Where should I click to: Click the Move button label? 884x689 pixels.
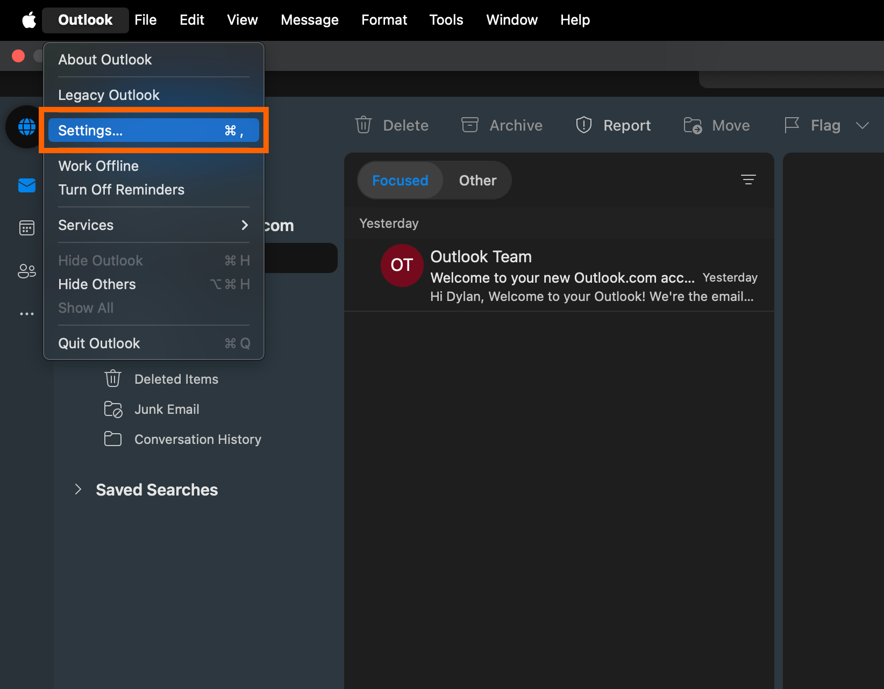(x=731, y=125)
